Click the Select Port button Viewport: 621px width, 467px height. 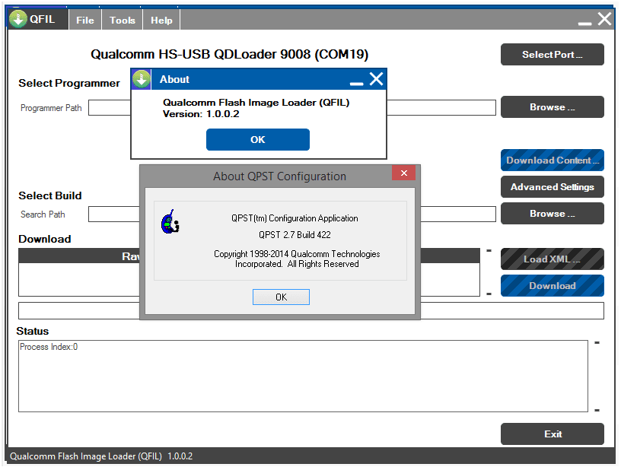point(552,55)
